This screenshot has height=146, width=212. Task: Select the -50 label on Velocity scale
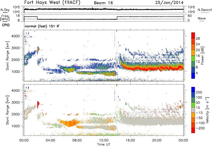coord(199,118)
